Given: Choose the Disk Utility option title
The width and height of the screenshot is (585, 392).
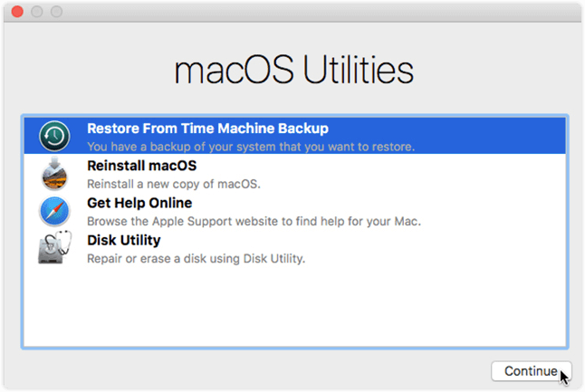Looking at the screenshot, I should (123, 240).
